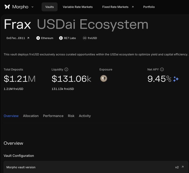Click the Exposure label
Viewport: 189px width, 173px height.
pyautogui.click(x=106, y=69)
